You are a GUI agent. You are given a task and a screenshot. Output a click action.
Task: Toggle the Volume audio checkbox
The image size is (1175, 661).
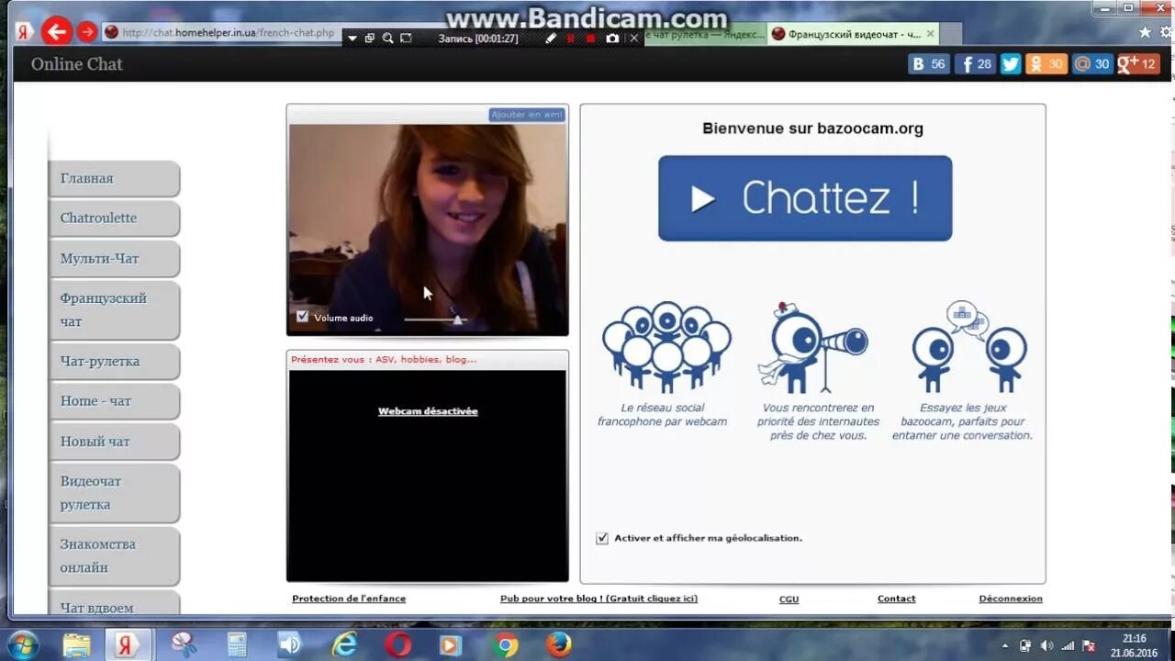pos(302,317)
